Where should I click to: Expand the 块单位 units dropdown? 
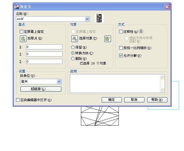[59, 82]
